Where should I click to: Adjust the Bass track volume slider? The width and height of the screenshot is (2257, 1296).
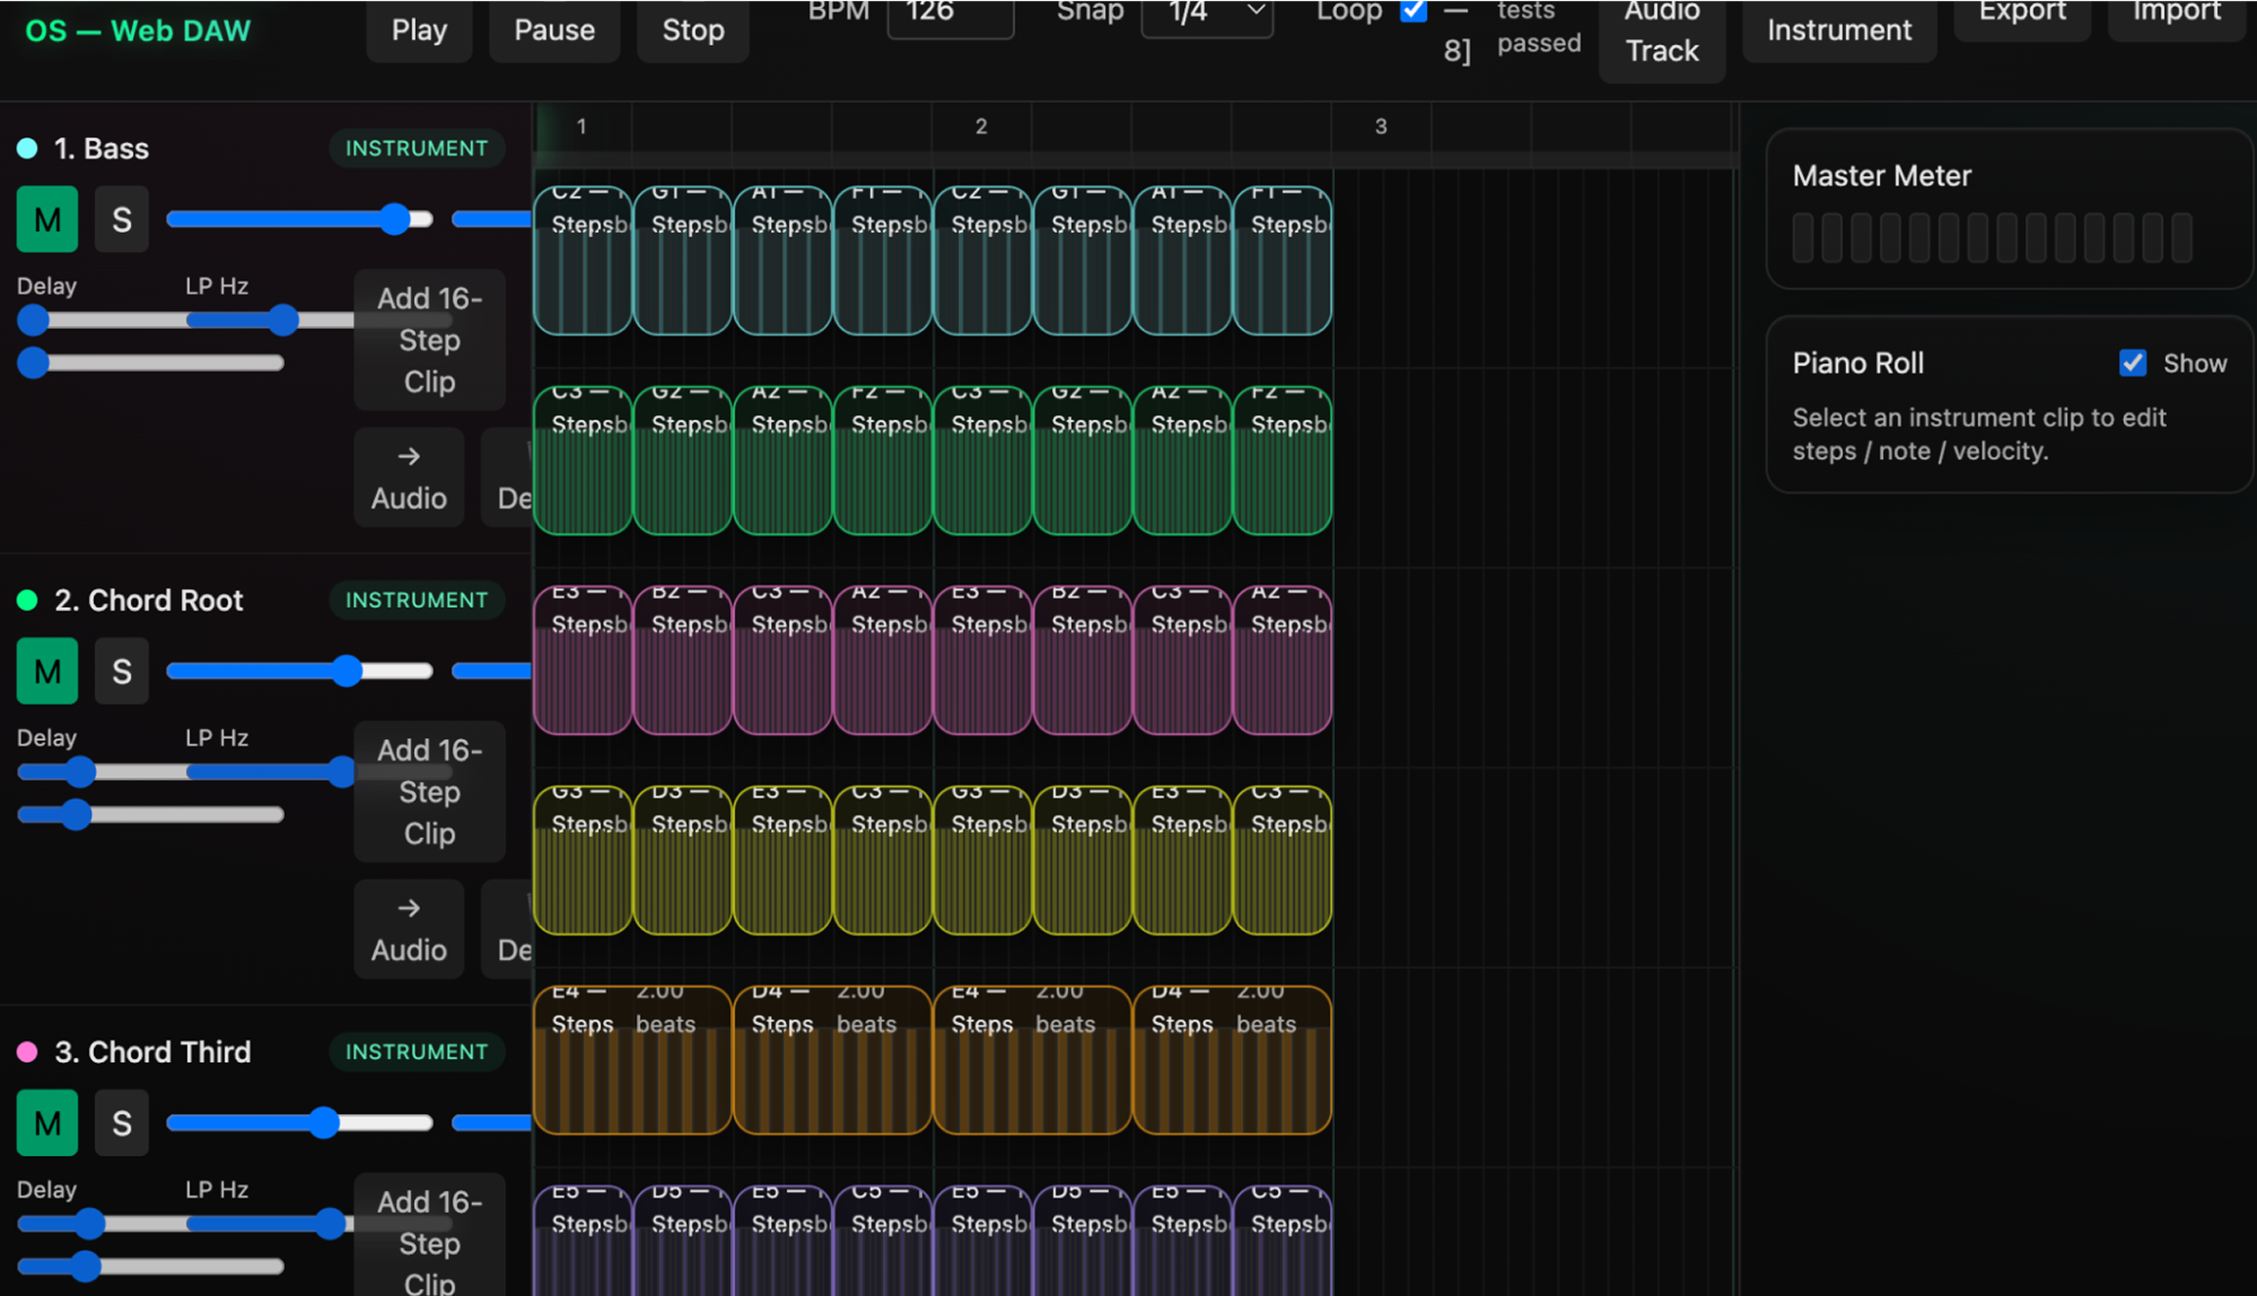pyautogui.click(x=395, y=218)
